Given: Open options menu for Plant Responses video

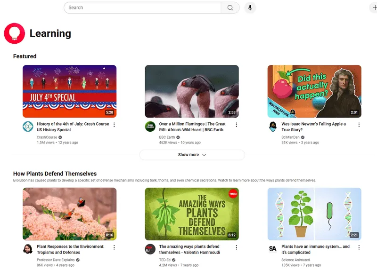Looking at the screenshot, I should tap(114, 247).
